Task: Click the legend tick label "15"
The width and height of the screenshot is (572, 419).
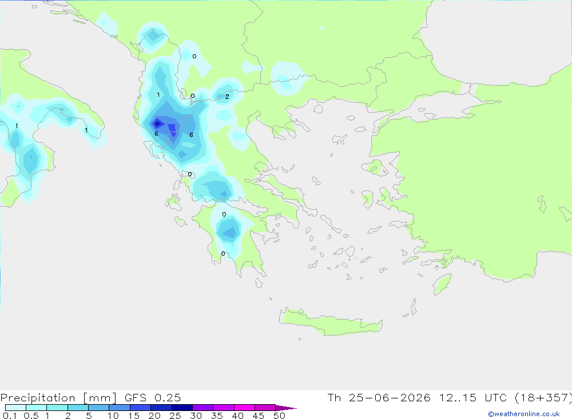Action: tap(134, 416)
